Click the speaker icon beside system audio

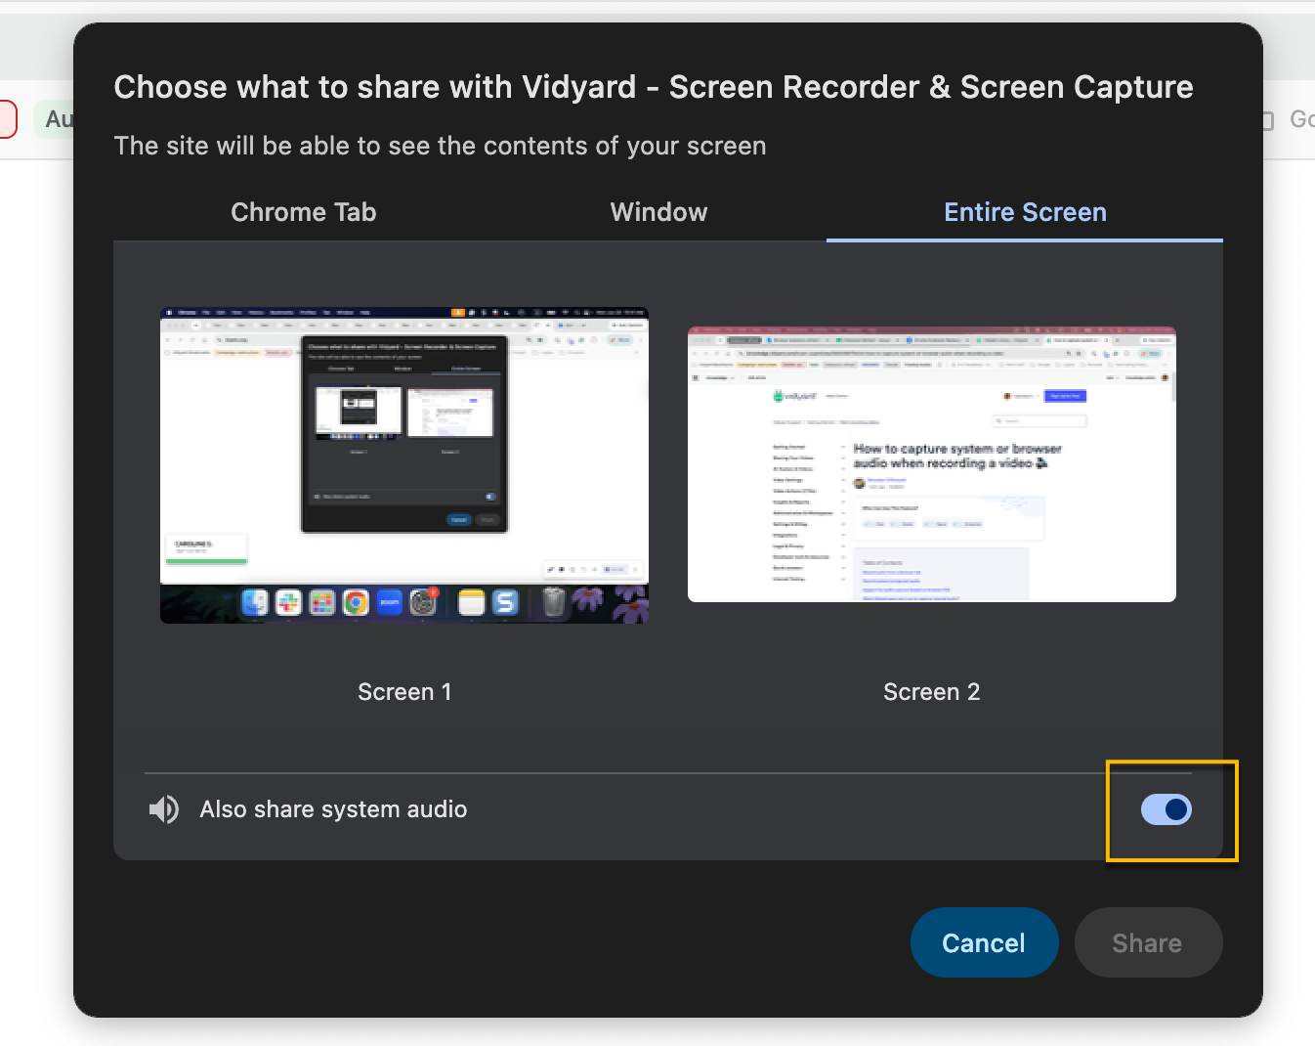click(164, 809)
